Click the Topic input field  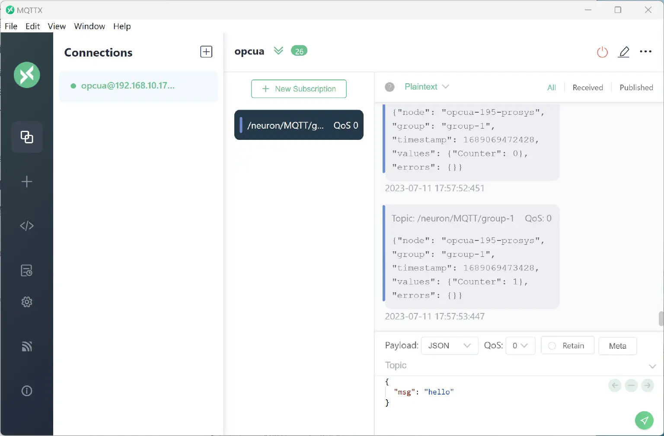click(x=514, y=366)
